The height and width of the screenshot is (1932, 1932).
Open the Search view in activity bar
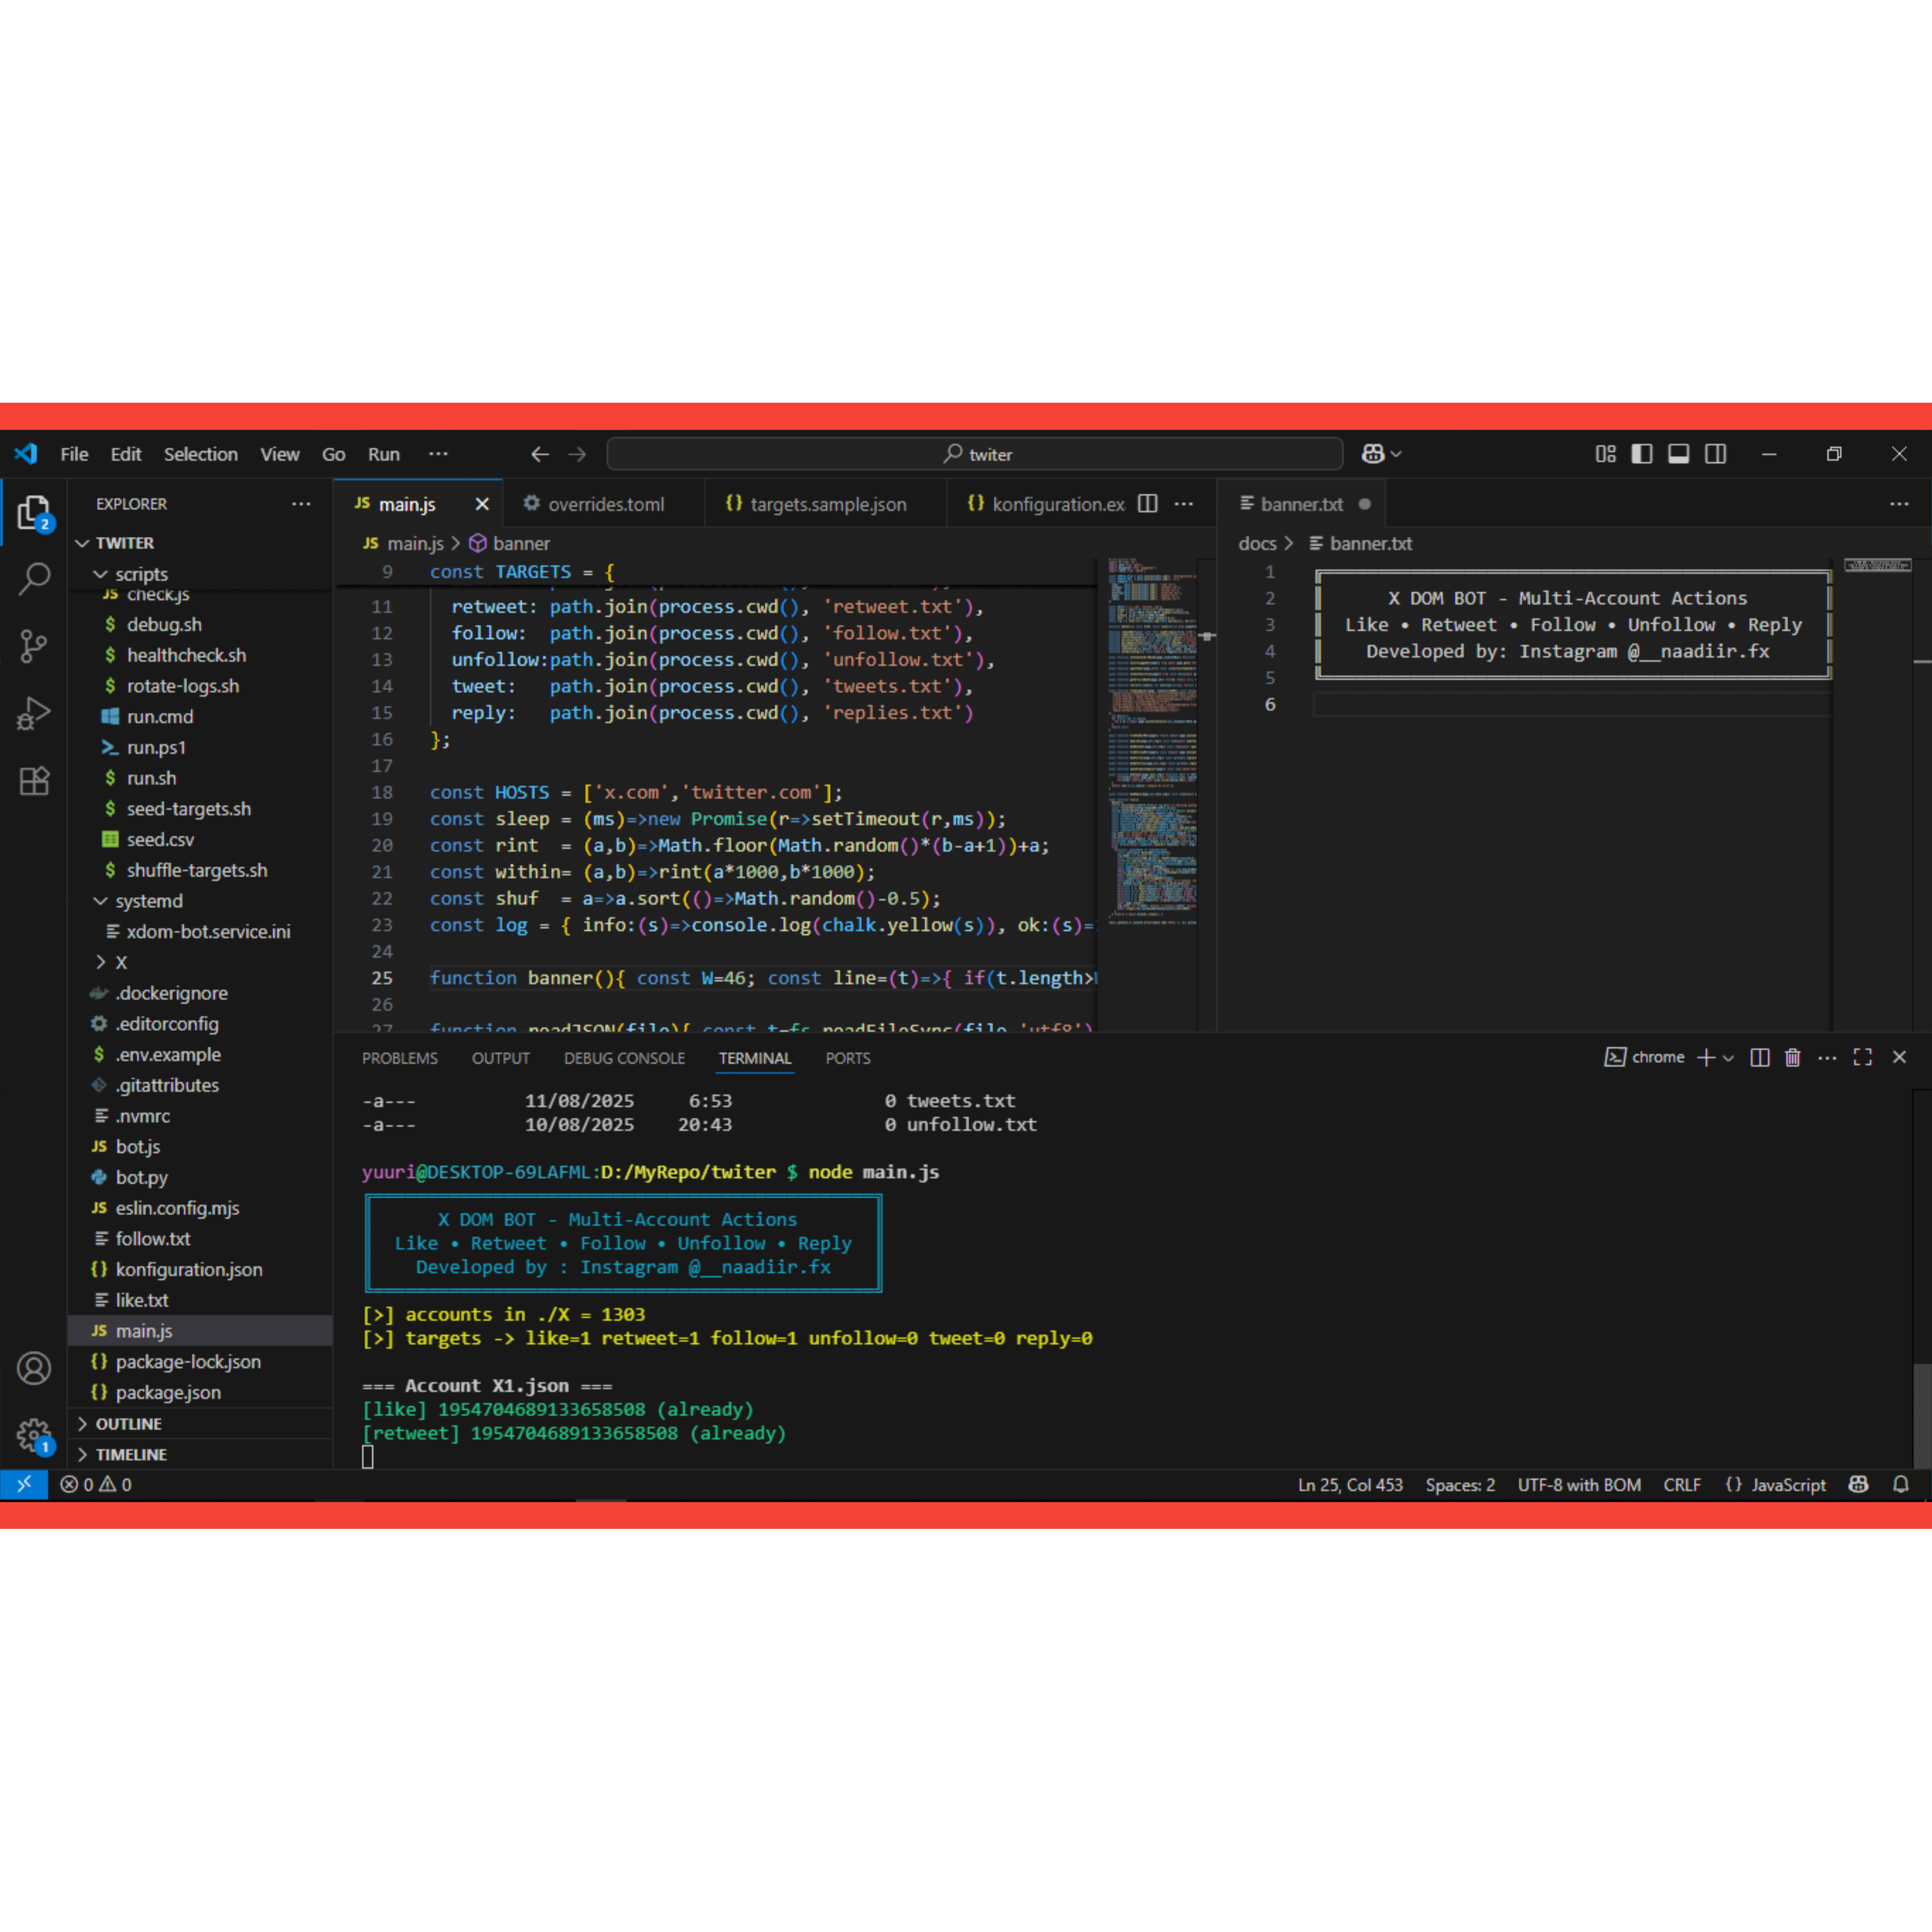(34, 579)
